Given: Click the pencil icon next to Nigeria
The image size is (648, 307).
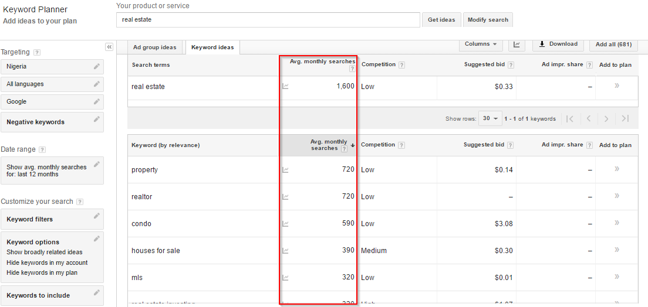Looking at the screenshot, I should coord(96,66).
